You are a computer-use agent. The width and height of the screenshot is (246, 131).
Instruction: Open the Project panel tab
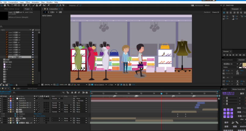(27, 9)
